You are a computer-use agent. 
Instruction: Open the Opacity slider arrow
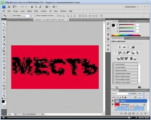143,94
